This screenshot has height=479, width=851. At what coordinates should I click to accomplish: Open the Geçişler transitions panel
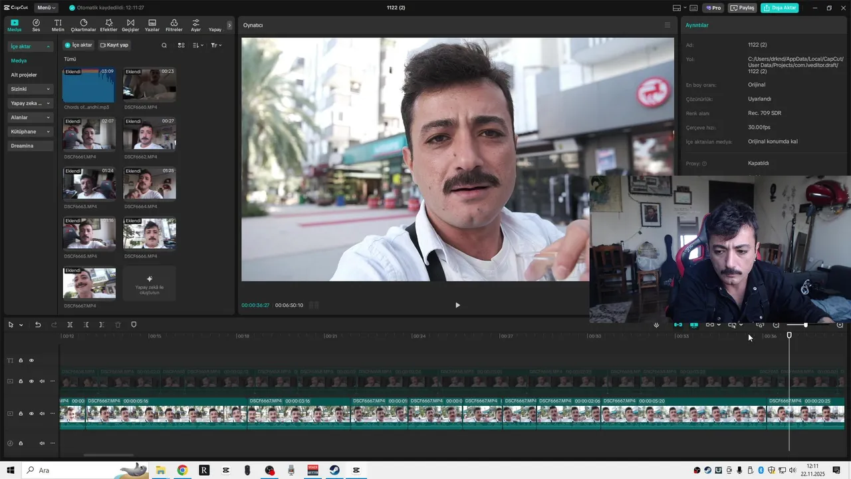pos(130,25)
